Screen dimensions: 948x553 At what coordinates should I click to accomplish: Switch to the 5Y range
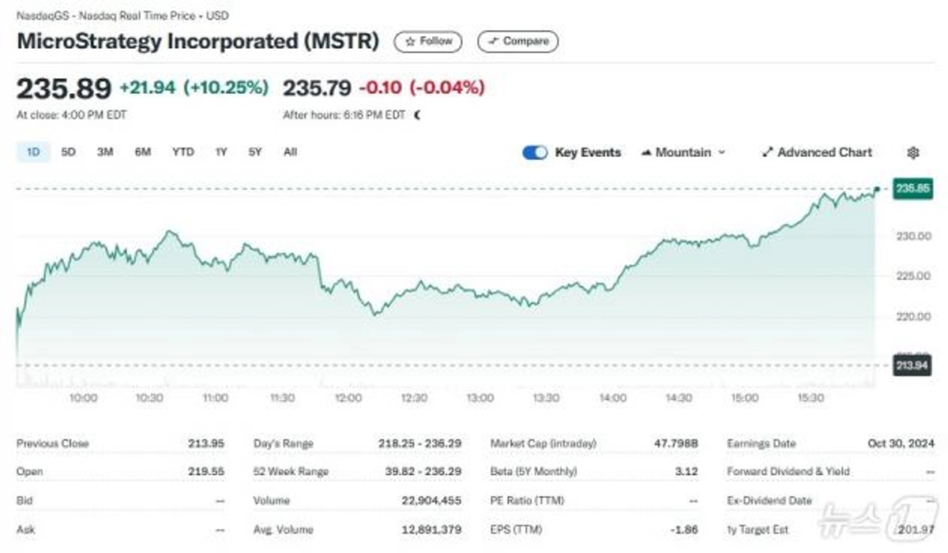(254, 152)
